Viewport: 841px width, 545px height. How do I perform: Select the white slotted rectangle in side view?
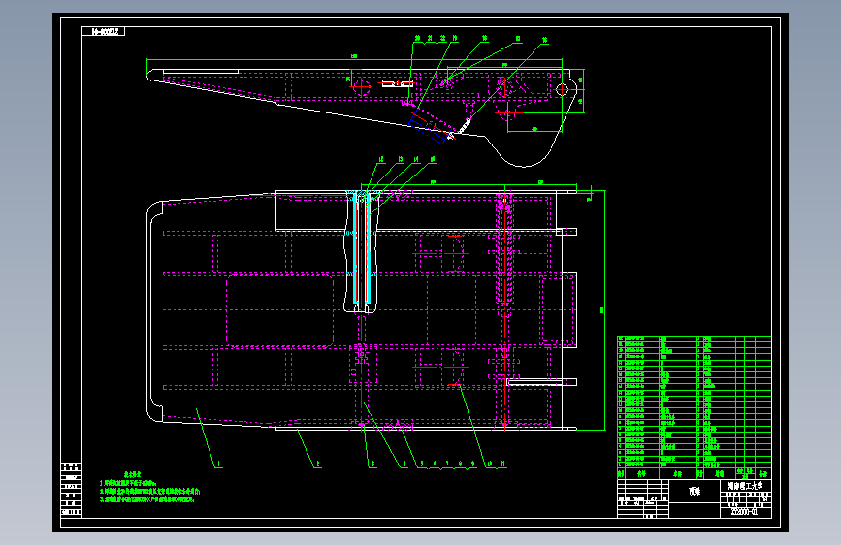[398, 83]
